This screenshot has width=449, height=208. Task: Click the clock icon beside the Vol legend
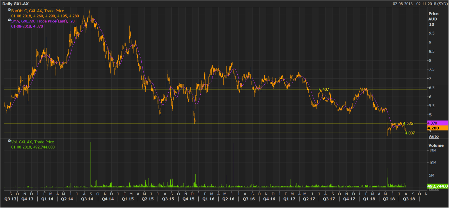[x=9, y=141]
